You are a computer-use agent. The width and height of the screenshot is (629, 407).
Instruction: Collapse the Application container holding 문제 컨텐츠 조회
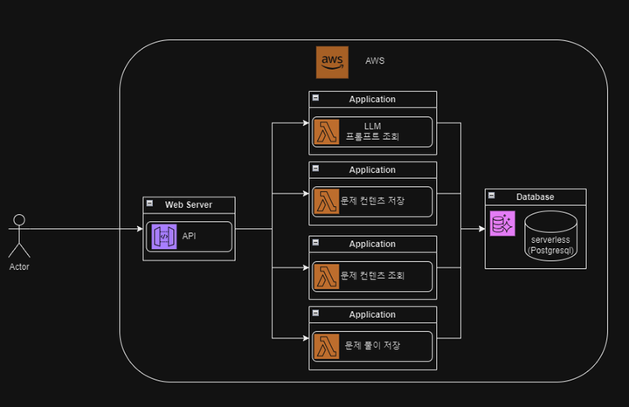coord(316,245)
